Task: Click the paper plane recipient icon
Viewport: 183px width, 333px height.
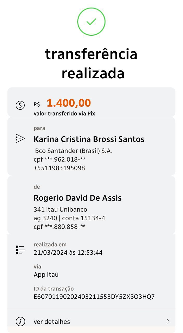Action: pyautogui.click(x=20, y=138)
